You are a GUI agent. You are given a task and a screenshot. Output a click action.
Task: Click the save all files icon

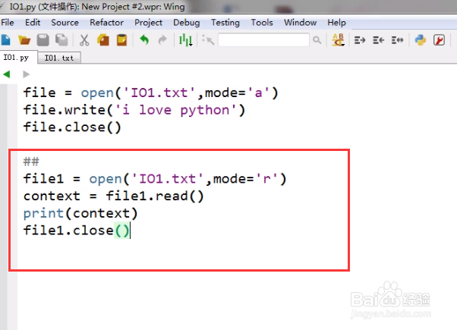61,40
